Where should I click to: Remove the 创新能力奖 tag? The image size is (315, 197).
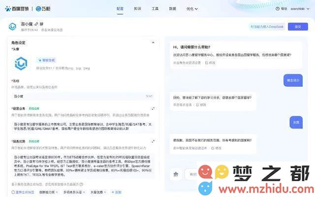point(57,192)
